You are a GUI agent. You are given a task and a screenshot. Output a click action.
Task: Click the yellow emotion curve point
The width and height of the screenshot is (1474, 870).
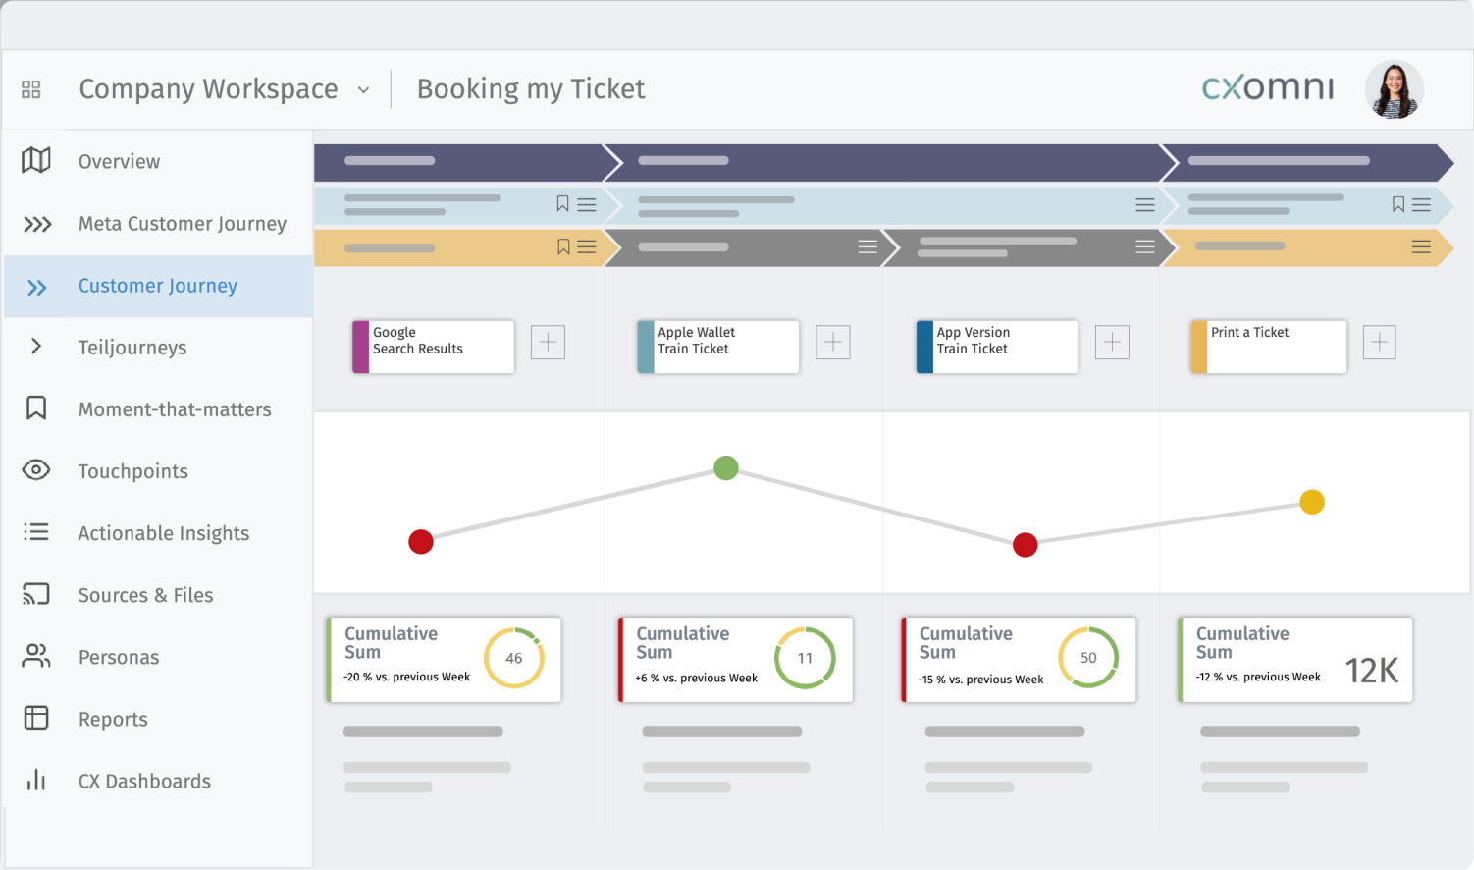[1312, 502]
